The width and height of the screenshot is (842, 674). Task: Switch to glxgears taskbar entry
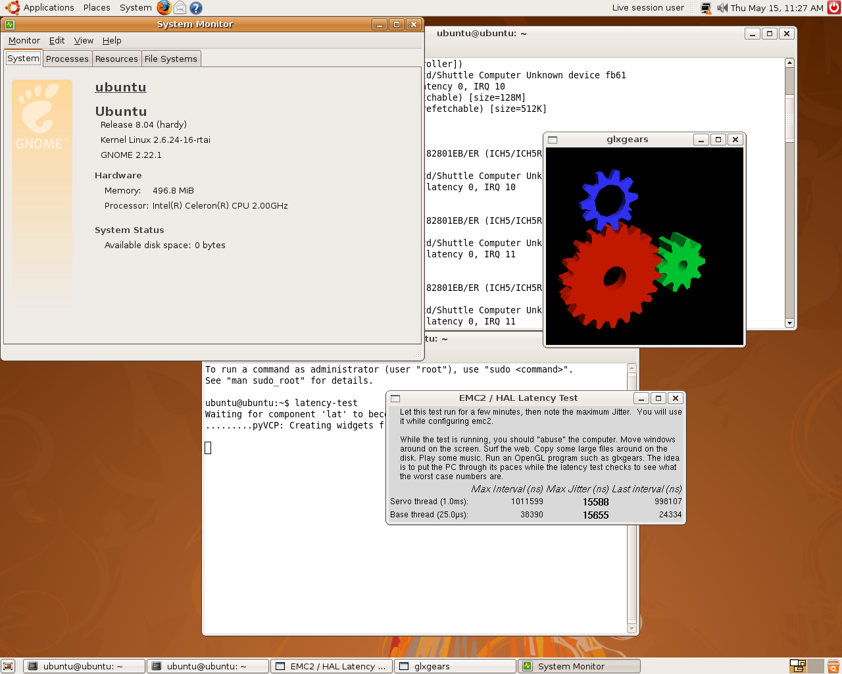455,666
